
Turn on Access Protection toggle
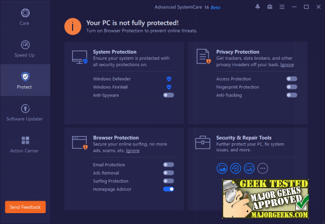click(x=292, y=79)
